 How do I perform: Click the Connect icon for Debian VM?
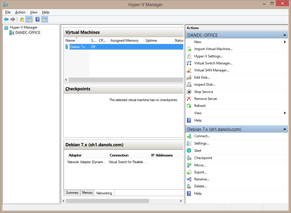(189, 136)
